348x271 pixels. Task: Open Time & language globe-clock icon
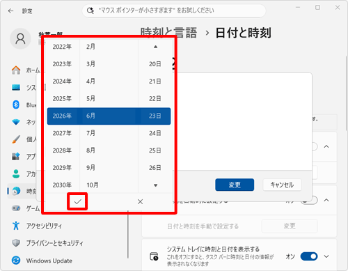tap(16, 191)
